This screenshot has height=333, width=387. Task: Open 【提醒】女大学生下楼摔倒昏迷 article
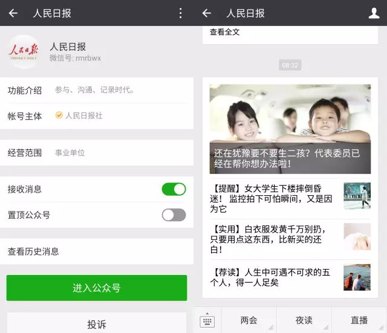click(290, 199)
